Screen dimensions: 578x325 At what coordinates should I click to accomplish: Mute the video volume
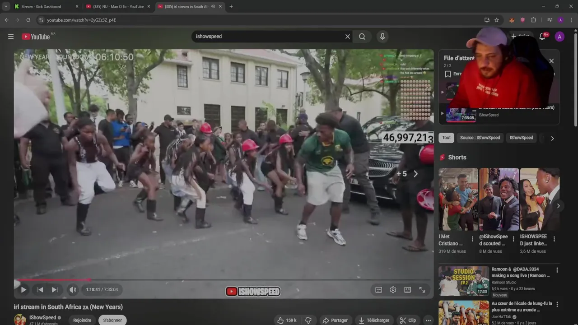coord(73,290)
